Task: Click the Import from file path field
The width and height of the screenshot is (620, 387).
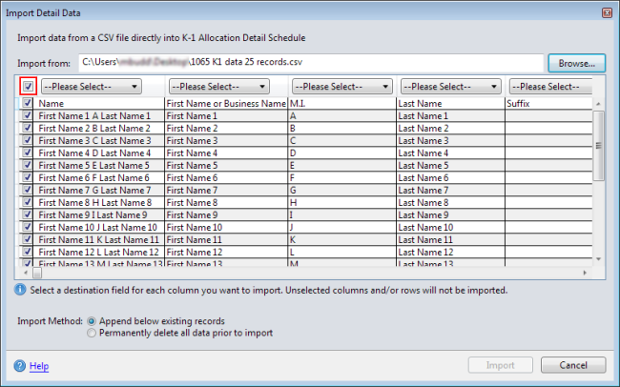Action: pyautogui.click(x=310, y=63)
